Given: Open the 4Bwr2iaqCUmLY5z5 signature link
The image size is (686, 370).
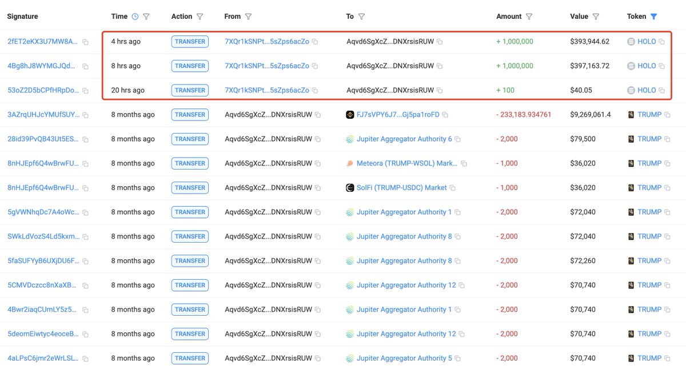Looking at the screenshot, I should [x=42, y=309].
